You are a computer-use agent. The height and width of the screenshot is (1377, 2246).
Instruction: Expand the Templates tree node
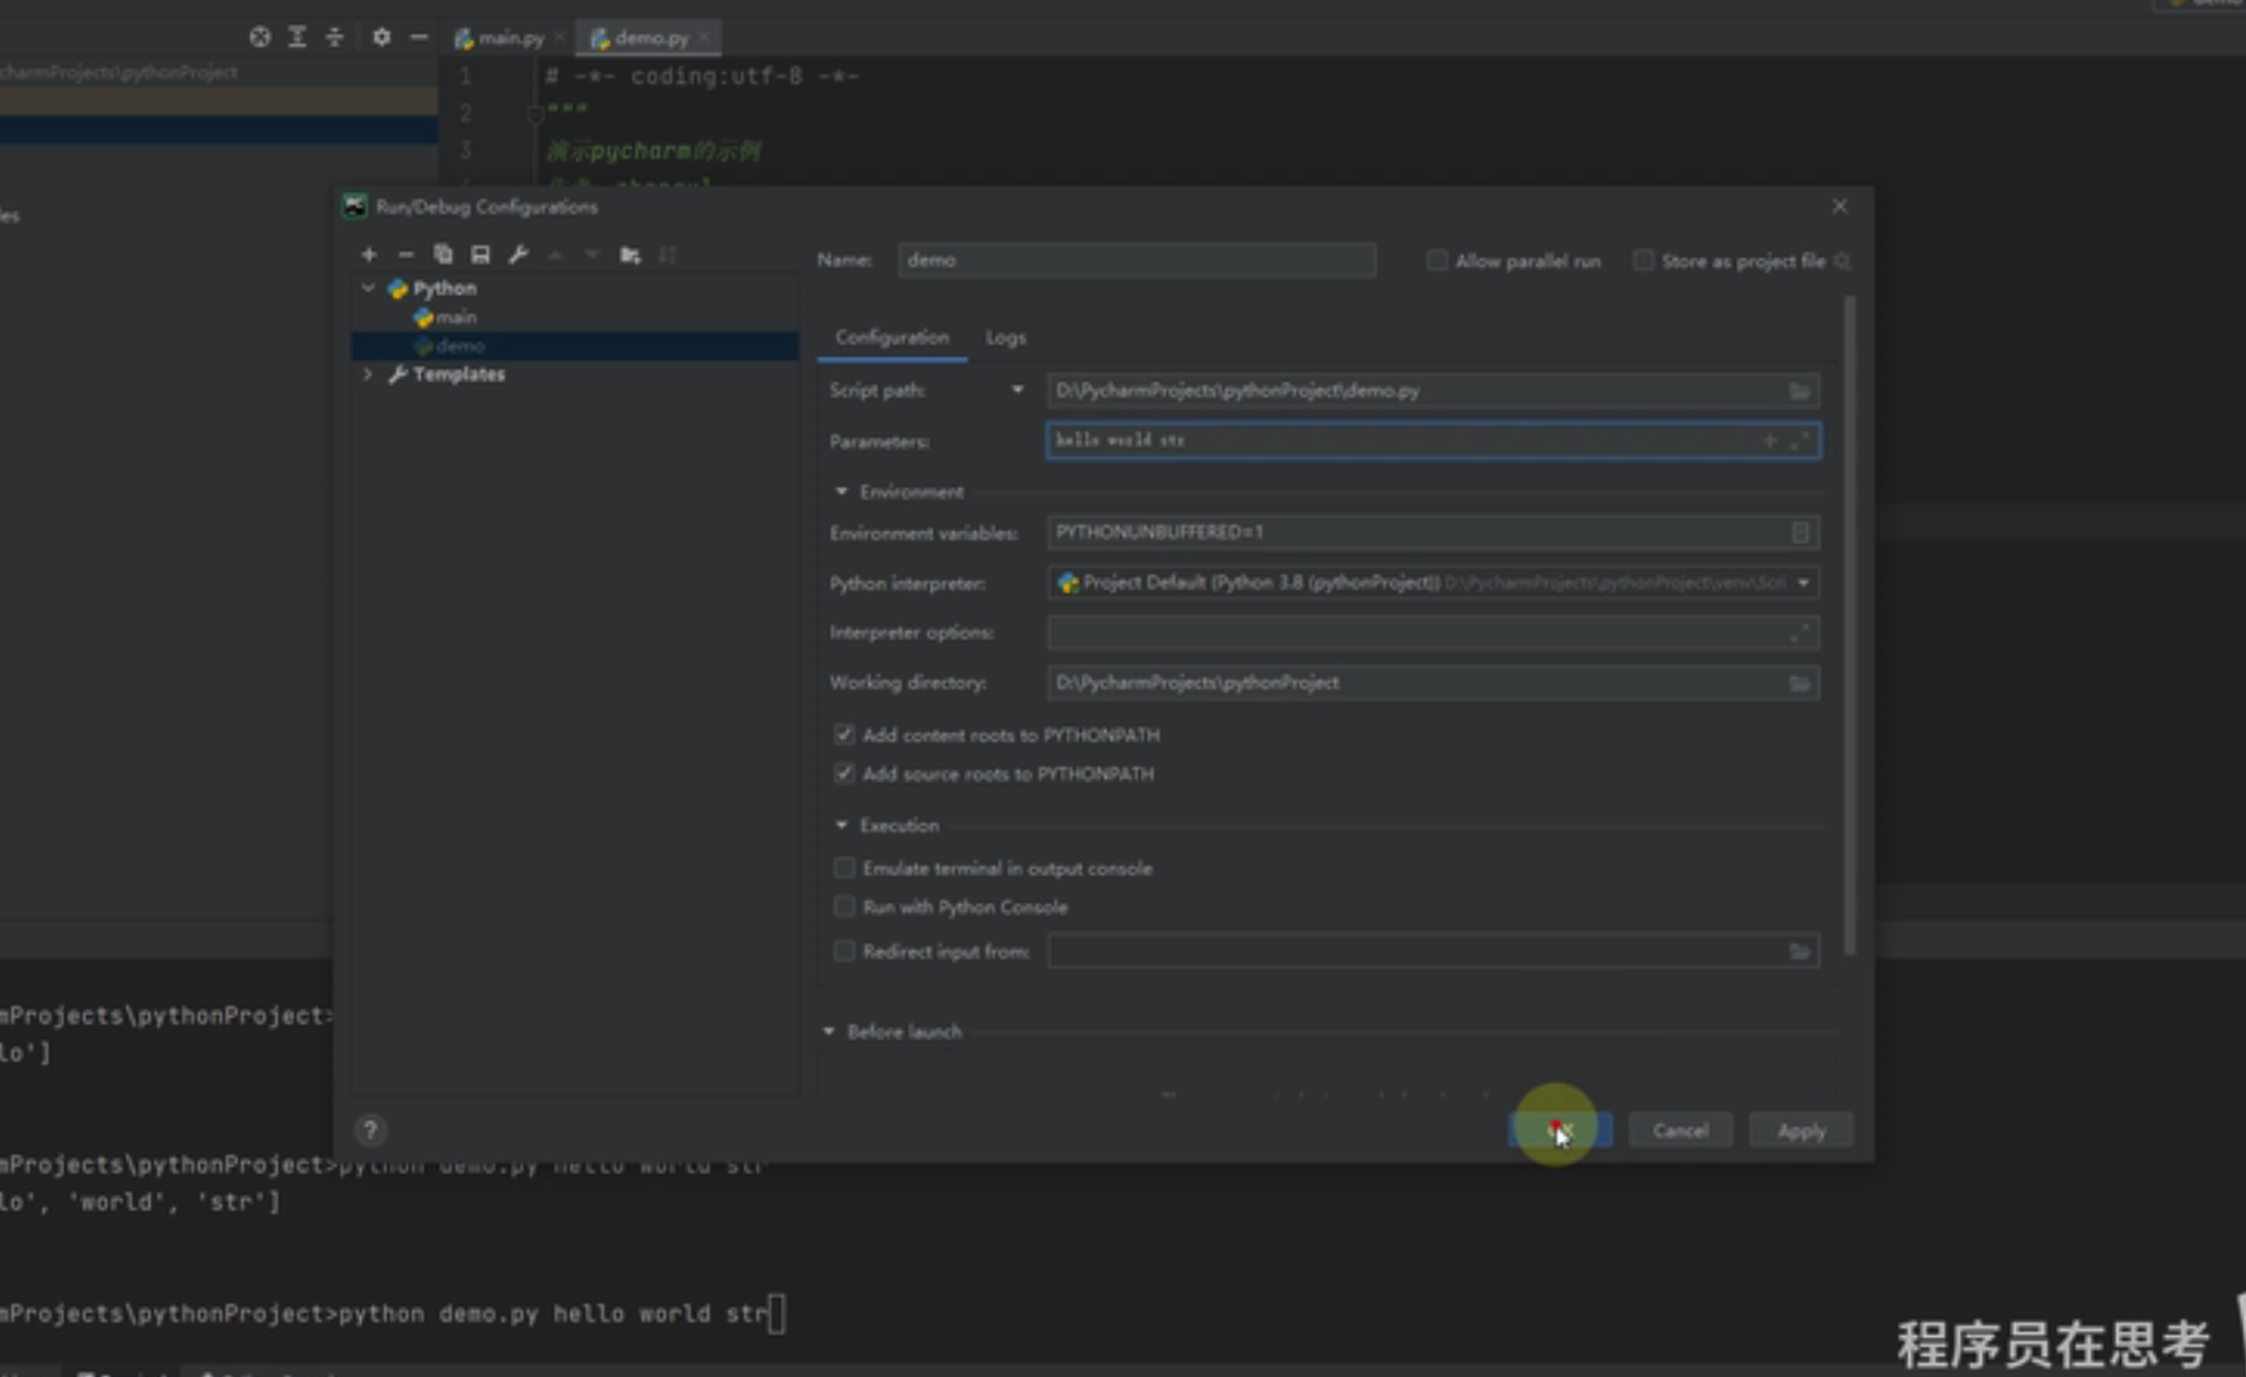point(368,373)
